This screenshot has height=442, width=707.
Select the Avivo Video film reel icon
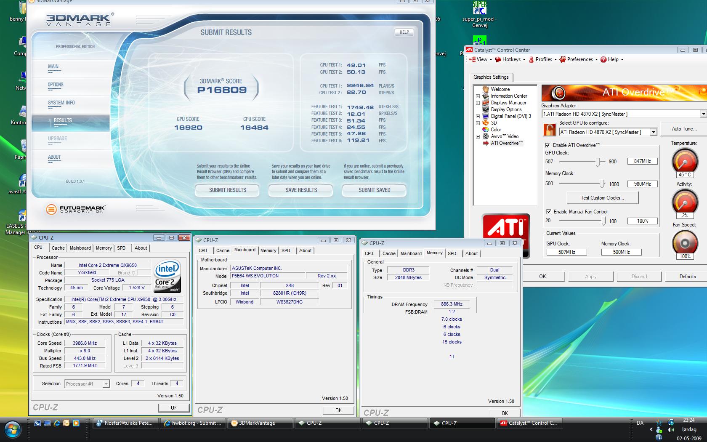486,136
